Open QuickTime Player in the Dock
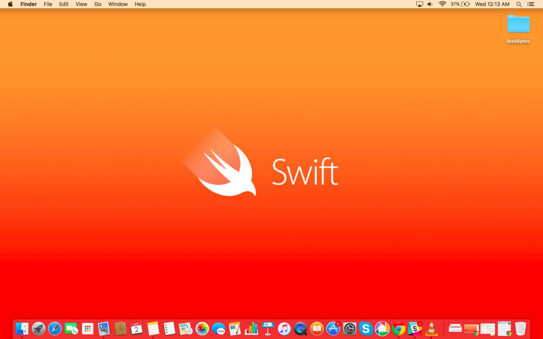 click(x=301, y=329)
